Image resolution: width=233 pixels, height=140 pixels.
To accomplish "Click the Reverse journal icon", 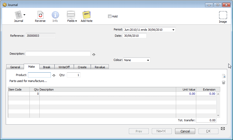I will [x=40, y=15].
